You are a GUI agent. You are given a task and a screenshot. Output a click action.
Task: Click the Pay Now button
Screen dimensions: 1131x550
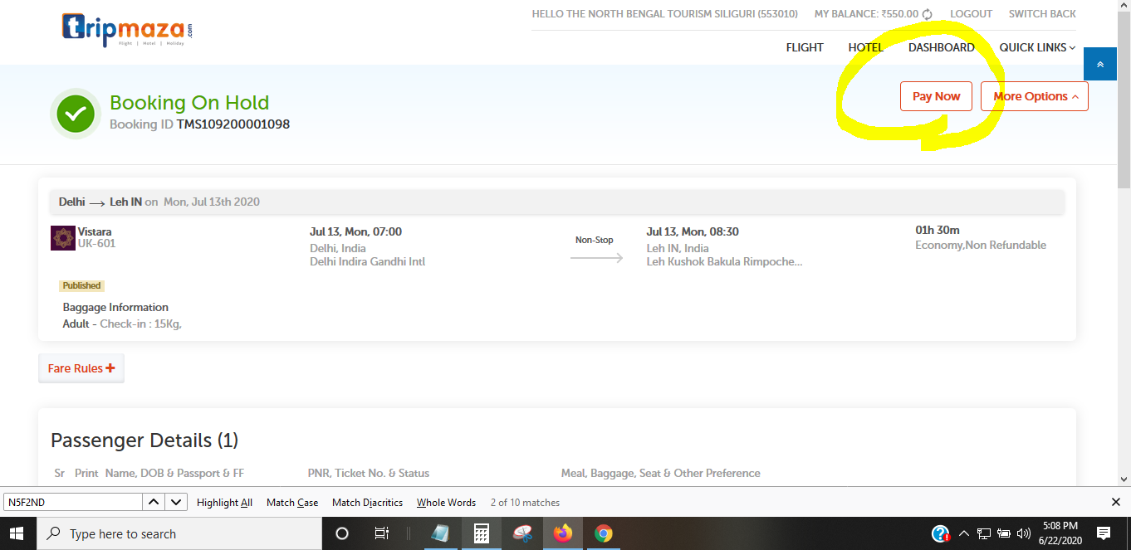point(936,96)
